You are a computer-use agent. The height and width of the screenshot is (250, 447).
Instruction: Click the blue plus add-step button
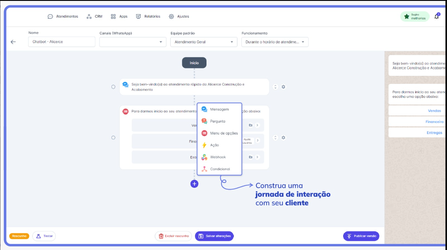pyautogui.click(x=194, y=184)
